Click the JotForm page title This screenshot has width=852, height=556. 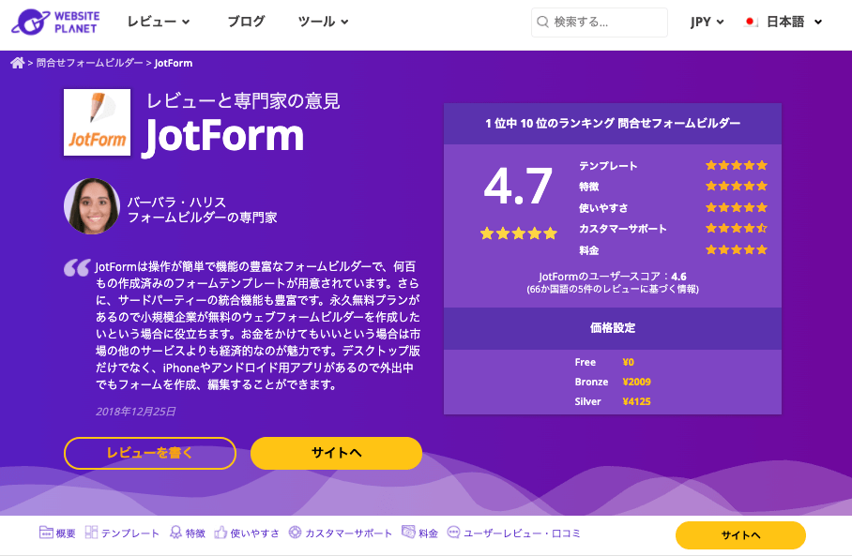point(222,136)
